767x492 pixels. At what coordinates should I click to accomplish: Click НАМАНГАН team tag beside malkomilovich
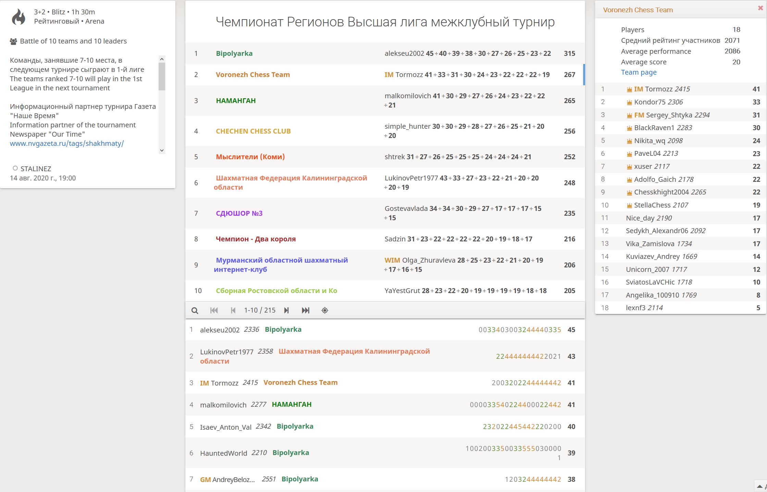coord(292,404)
